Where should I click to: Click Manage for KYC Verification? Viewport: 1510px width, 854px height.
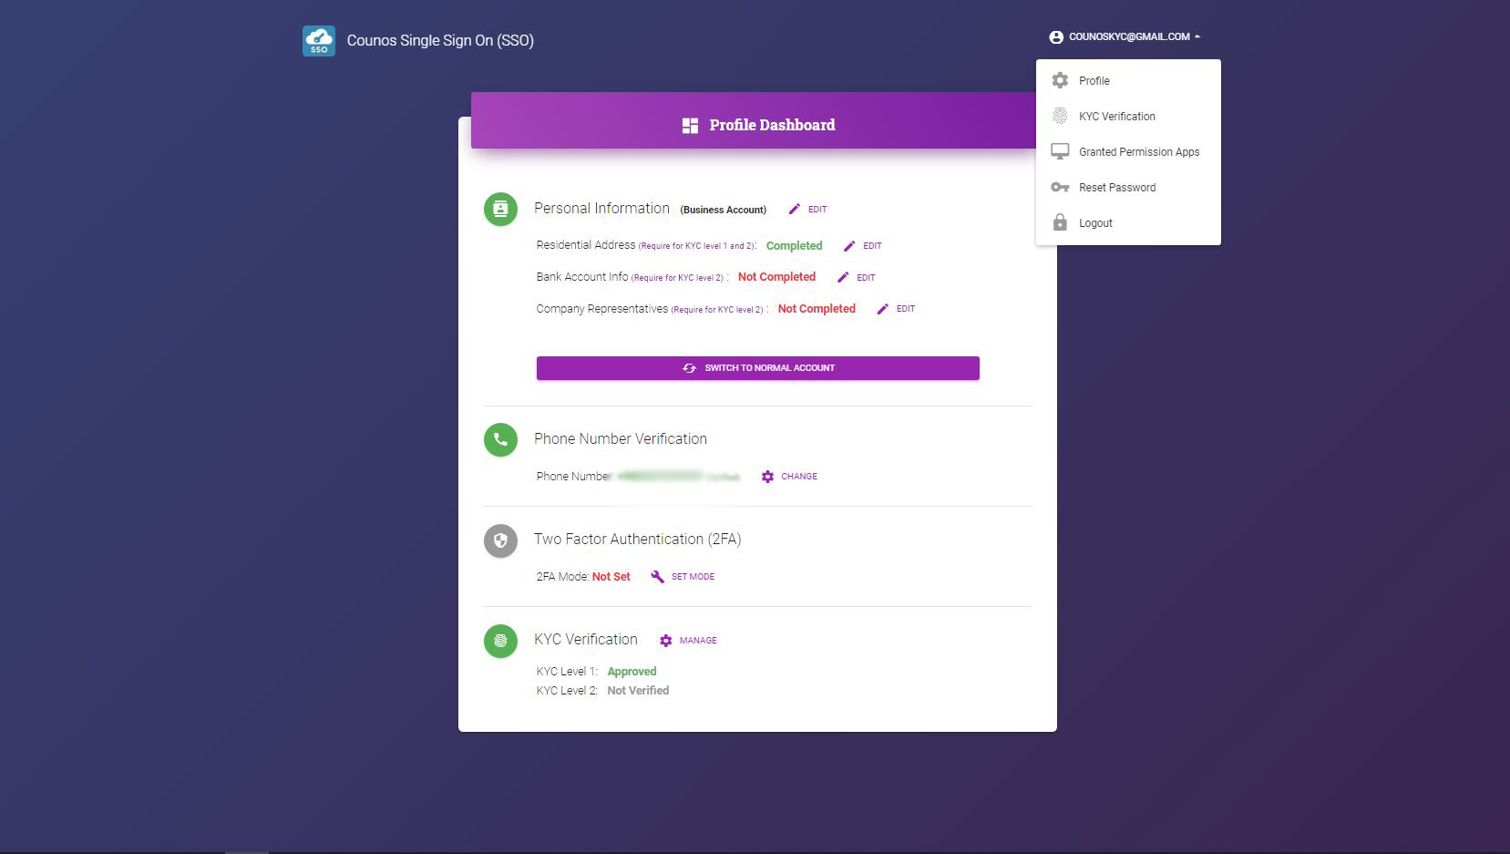pyautogui.click(x=688, y=641)
